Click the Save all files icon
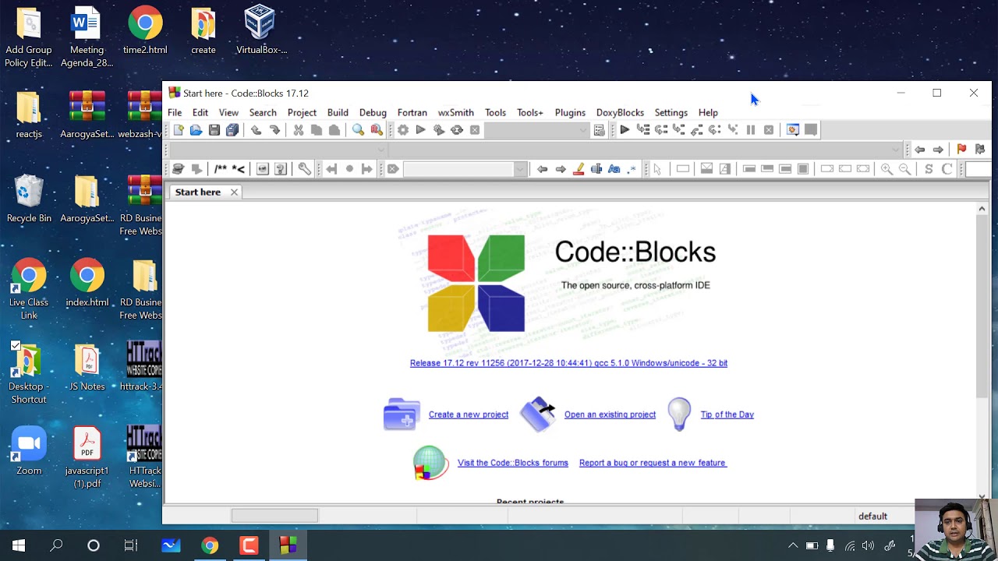The width and height of the screenshot is (998, 561). pos(232,130)
